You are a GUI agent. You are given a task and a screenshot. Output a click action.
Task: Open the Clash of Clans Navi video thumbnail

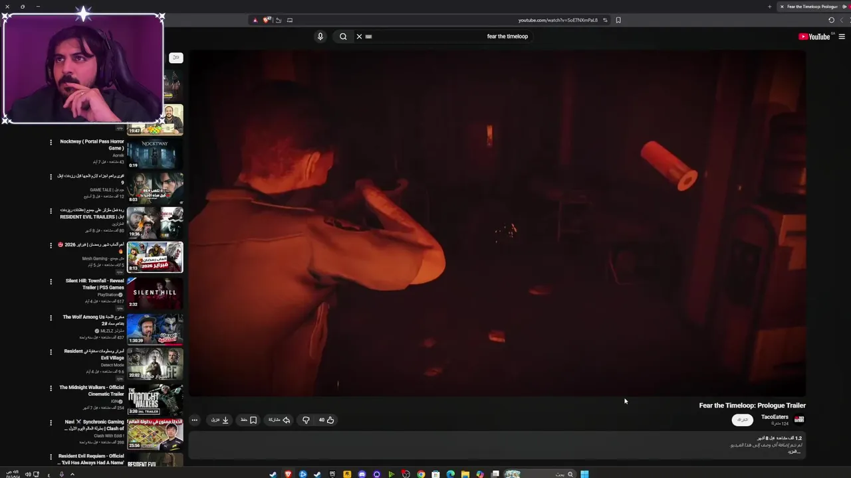(x=155, y=434)
